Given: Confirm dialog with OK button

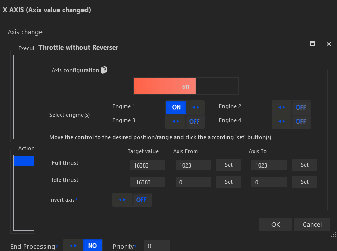Looking at the screenshot, I should (x=275, y=224).
